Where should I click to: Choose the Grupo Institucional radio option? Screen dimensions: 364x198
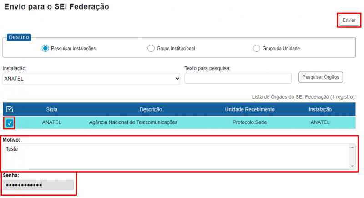(x=151, y=48)
